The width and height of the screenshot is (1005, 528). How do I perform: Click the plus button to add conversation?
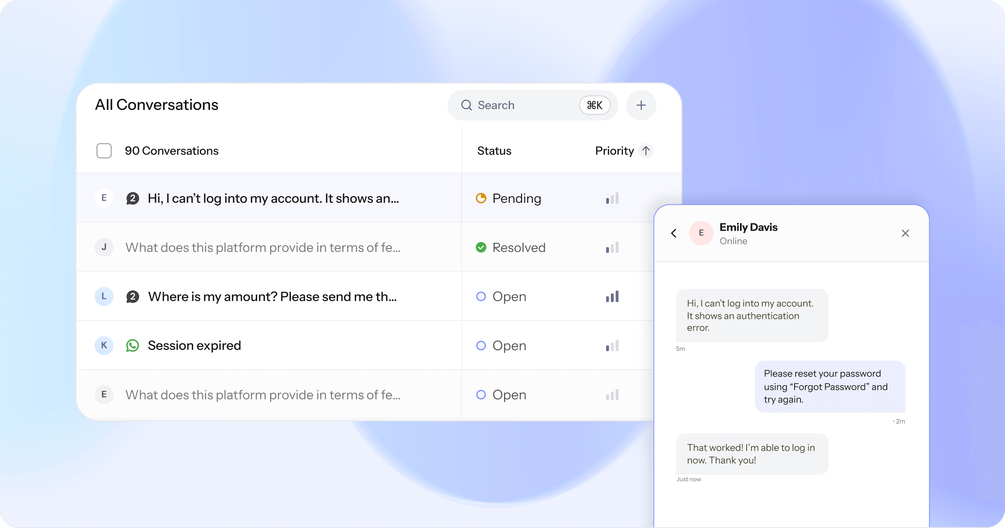pyautogui.click(x=641, y=105)
